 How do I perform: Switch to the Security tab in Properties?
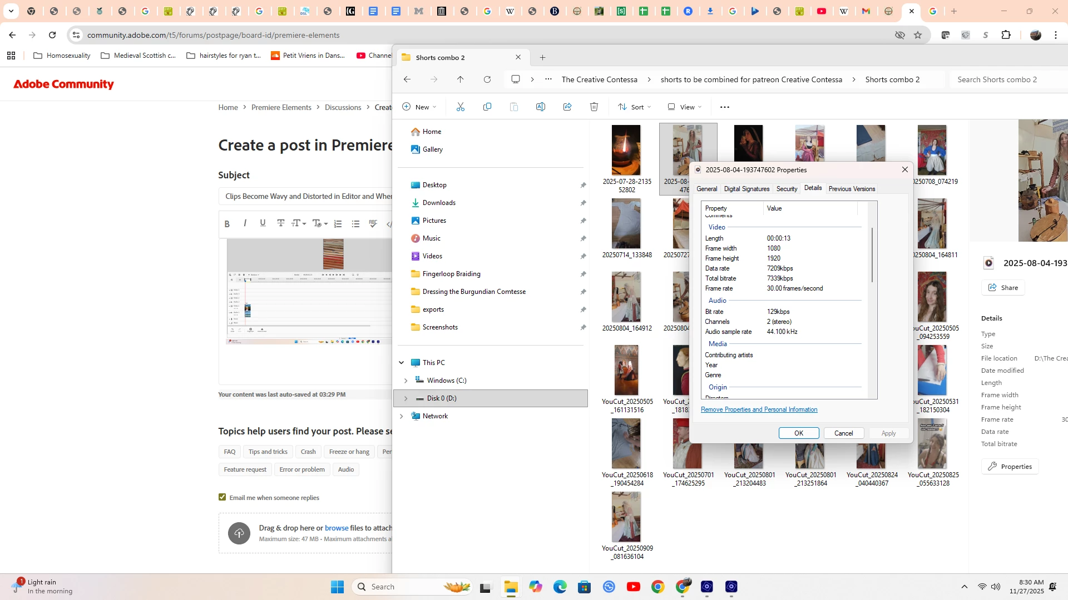(x=787, y=189)
